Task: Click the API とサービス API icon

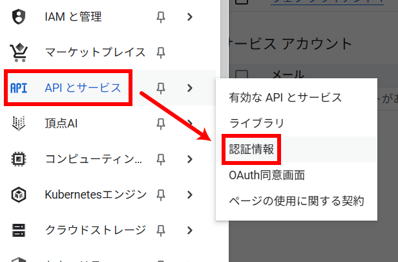Action: click(x=19, y=88)
